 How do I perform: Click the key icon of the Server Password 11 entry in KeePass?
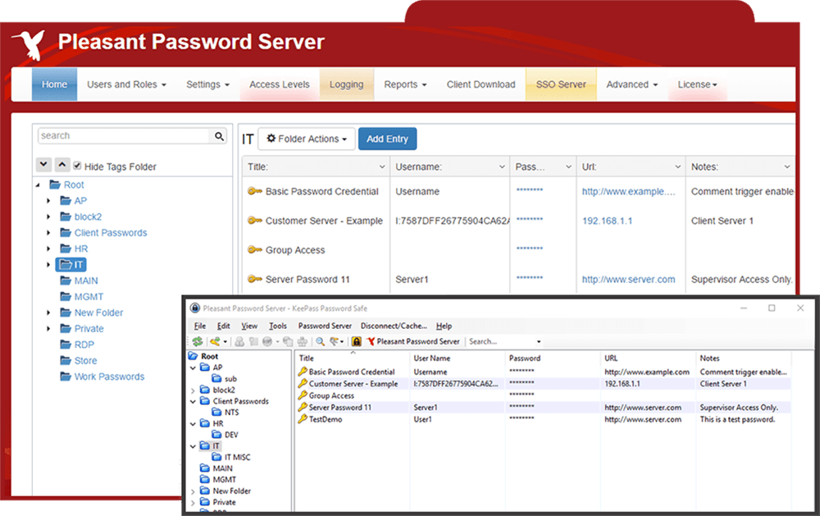(x=303, y=407)
